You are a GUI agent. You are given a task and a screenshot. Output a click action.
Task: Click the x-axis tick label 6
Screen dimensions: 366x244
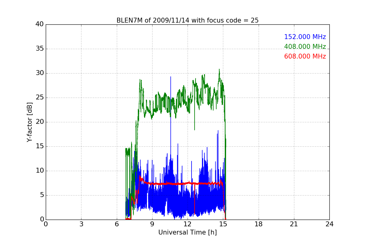pyautogui.click(x=117, y=224)
